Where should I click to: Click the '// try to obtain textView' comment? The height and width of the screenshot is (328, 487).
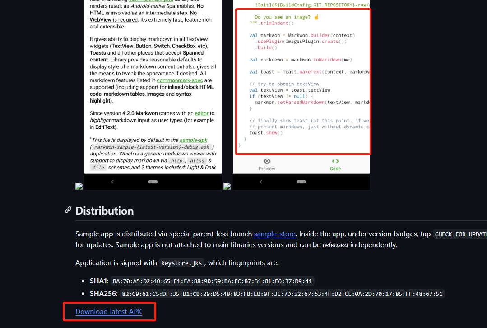point(284,84)
